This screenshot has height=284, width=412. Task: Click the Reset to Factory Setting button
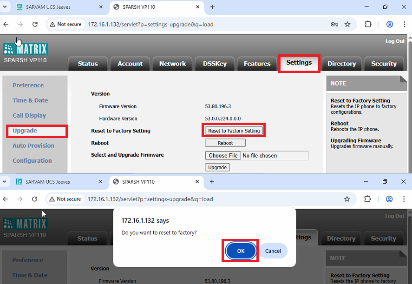[x=234, y=131]
